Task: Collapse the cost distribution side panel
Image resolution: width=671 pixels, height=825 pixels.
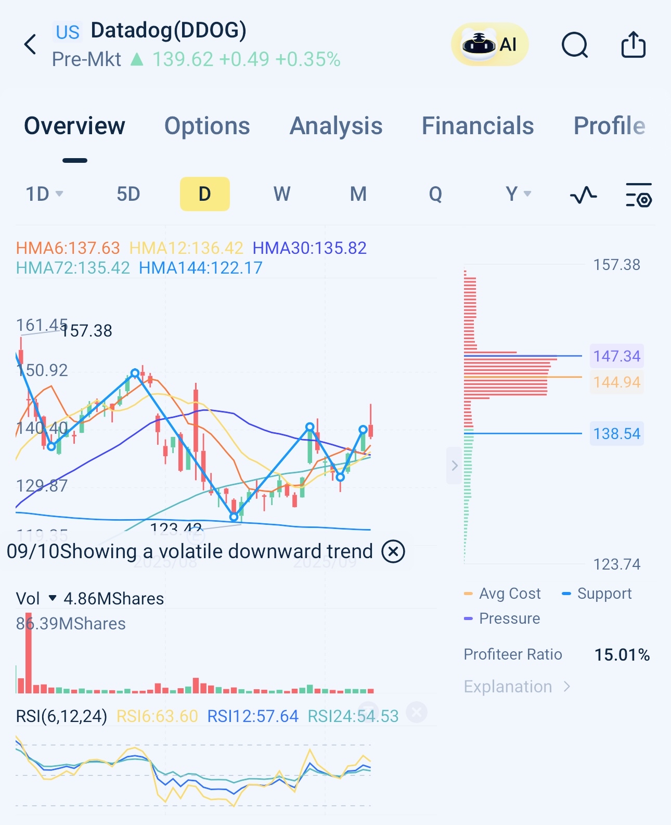Action: pos(454,465)
